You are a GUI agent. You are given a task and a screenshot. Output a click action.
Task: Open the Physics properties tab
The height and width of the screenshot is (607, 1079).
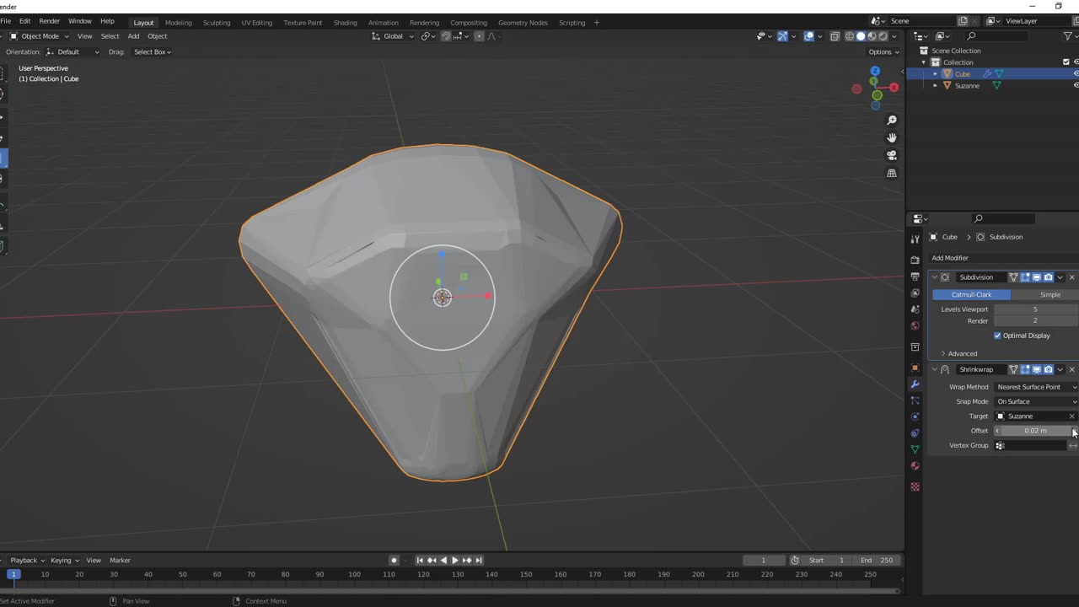(x=915, y=416)
